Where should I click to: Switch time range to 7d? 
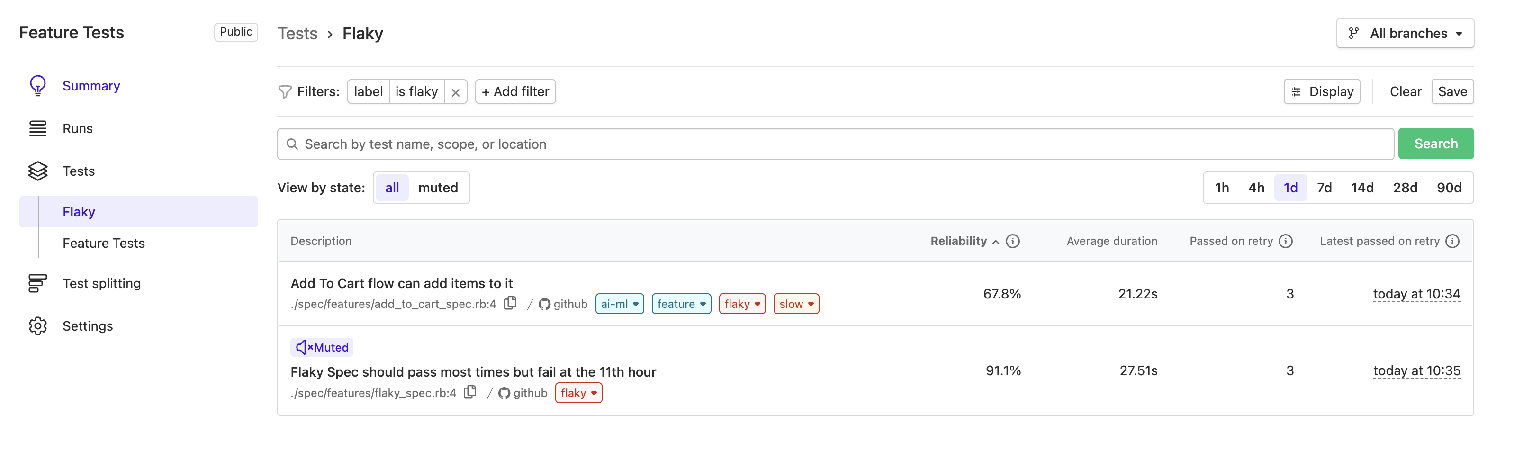(1325, 187)
